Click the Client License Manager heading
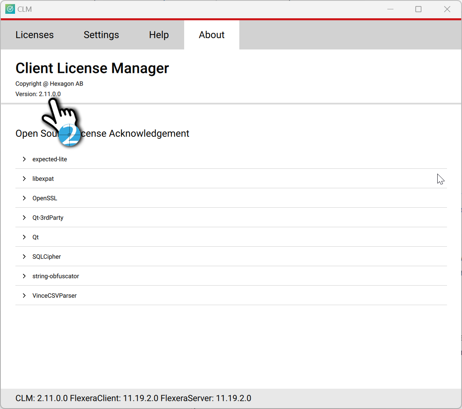Image resolution: width=462 pixels, height=409 pixels. click(x=92, y=68)
